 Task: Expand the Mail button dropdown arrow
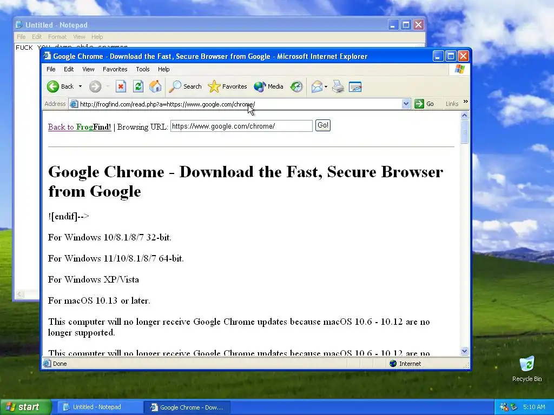coord(326,86)
